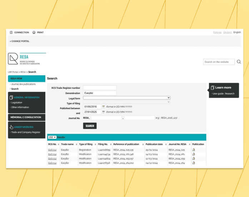Open calendar picker for 01/06/2016 date
Image resolution: width=249 pixels, height=197 pixels.
tap(103, 107)
